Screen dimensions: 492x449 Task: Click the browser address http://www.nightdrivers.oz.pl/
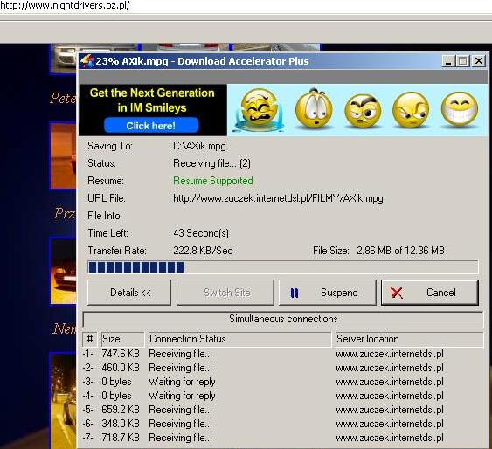tap(65, 5)
